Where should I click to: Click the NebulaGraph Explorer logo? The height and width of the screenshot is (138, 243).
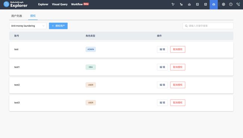pyautogui.click(x=15, y=4)
